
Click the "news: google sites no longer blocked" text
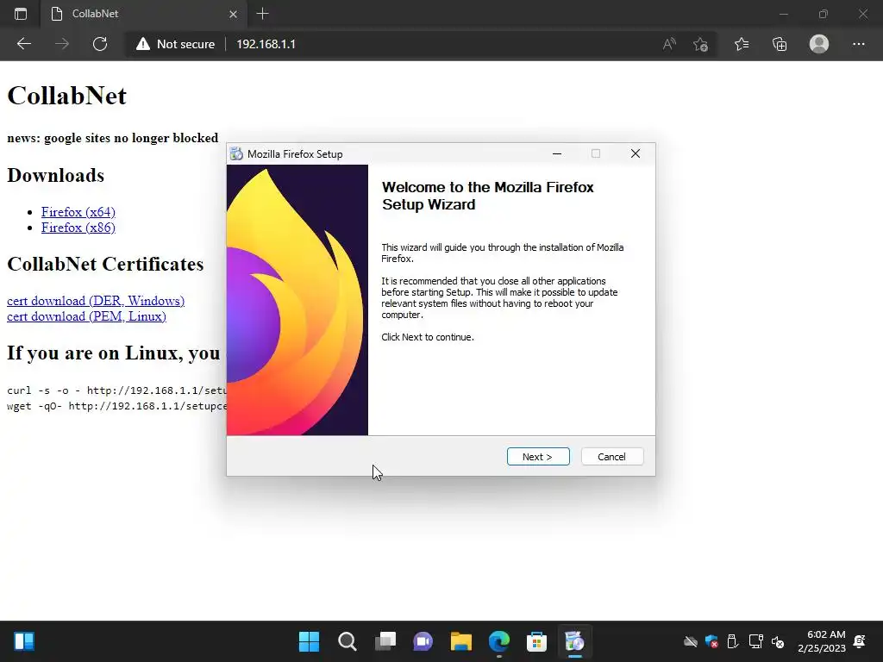coord(113,138)
